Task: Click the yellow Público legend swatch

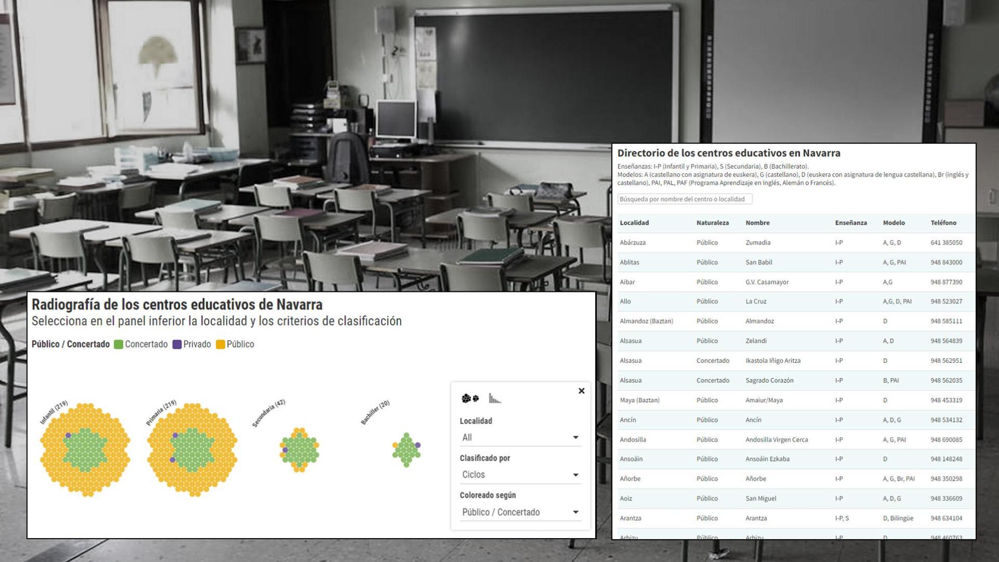Action: click(221, 344)
